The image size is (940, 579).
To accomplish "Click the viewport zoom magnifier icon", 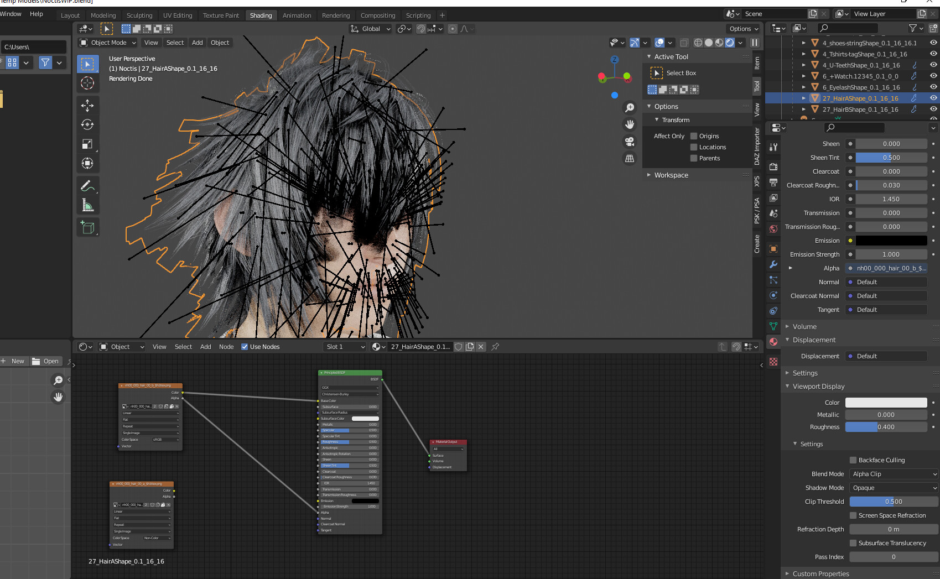I will pyautogui.click(x=630, y=108).
